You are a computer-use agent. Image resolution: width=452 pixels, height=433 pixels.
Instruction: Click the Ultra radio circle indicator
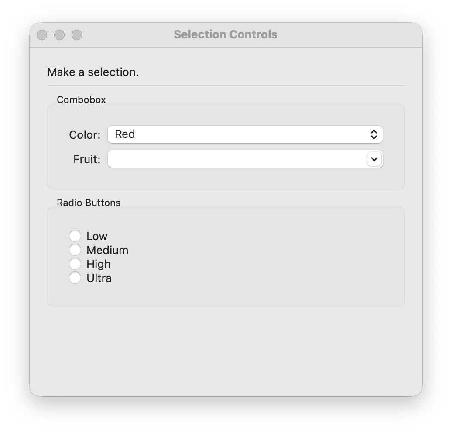pyautogui.click(x=75, y=278)
